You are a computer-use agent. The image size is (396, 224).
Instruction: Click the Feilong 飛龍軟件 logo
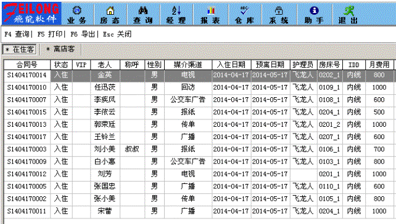[x=31, y=14]
